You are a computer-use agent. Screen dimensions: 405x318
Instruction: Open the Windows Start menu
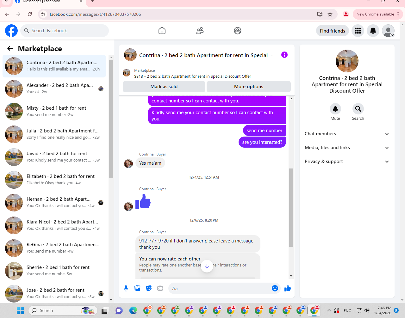(21, 310)
